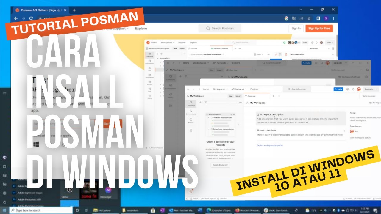Open Chrome three-dot menu
Image resolution: width=381 pixels, height=214 pixels.
[333, 18]
